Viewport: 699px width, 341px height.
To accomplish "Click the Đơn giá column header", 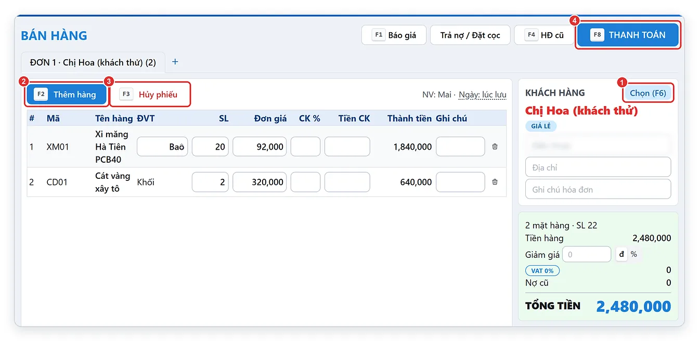I will pyautogui.click(x=270, y=119).
